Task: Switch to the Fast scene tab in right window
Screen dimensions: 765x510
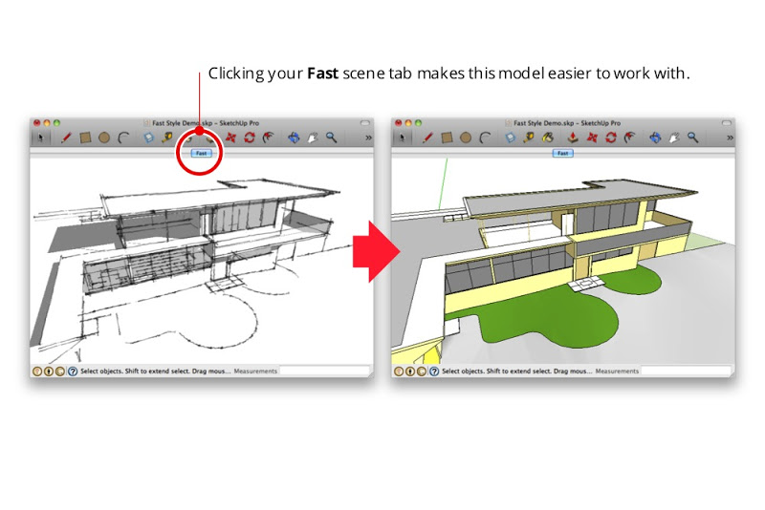Action: 562,153
